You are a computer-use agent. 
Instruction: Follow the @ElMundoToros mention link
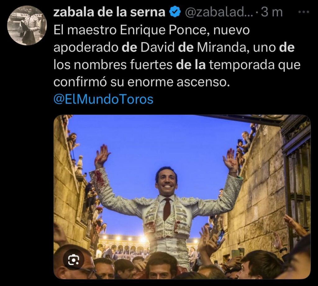103,99
